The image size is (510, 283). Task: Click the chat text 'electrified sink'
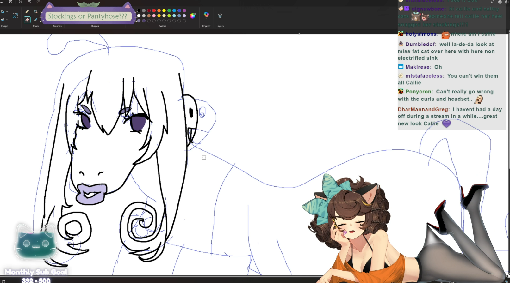(x=418, y=58)
